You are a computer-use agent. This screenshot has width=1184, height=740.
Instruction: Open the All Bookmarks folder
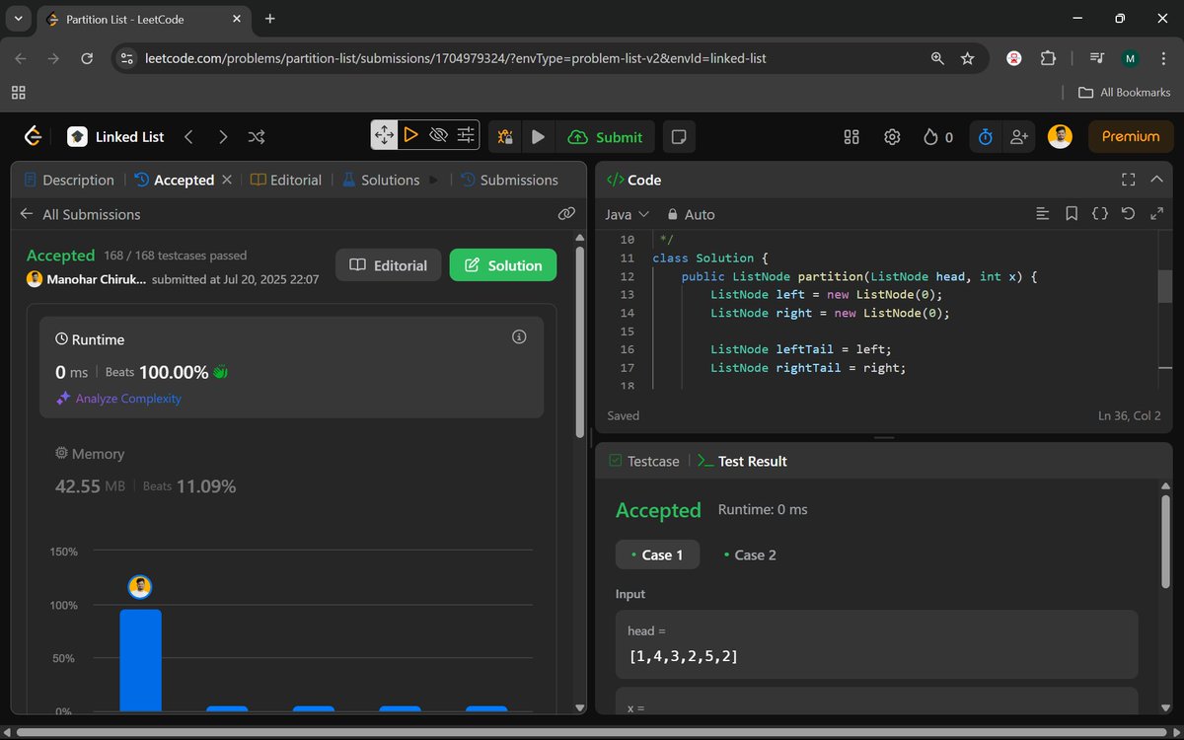(x=1124, y=92)
